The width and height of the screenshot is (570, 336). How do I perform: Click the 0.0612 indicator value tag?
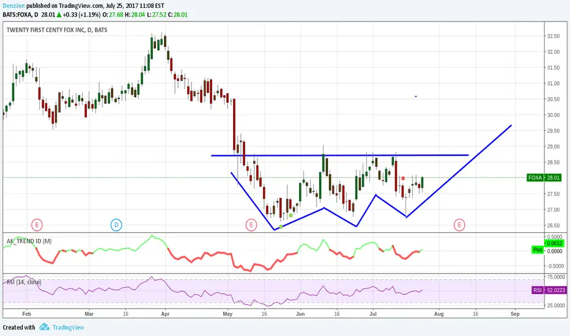[554, 243]
